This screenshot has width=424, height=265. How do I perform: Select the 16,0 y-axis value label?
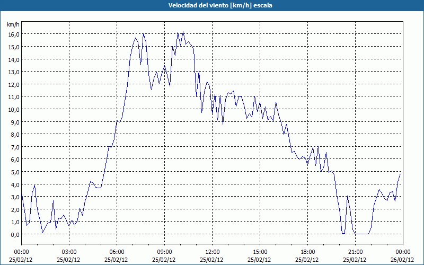tap(15, 34)
